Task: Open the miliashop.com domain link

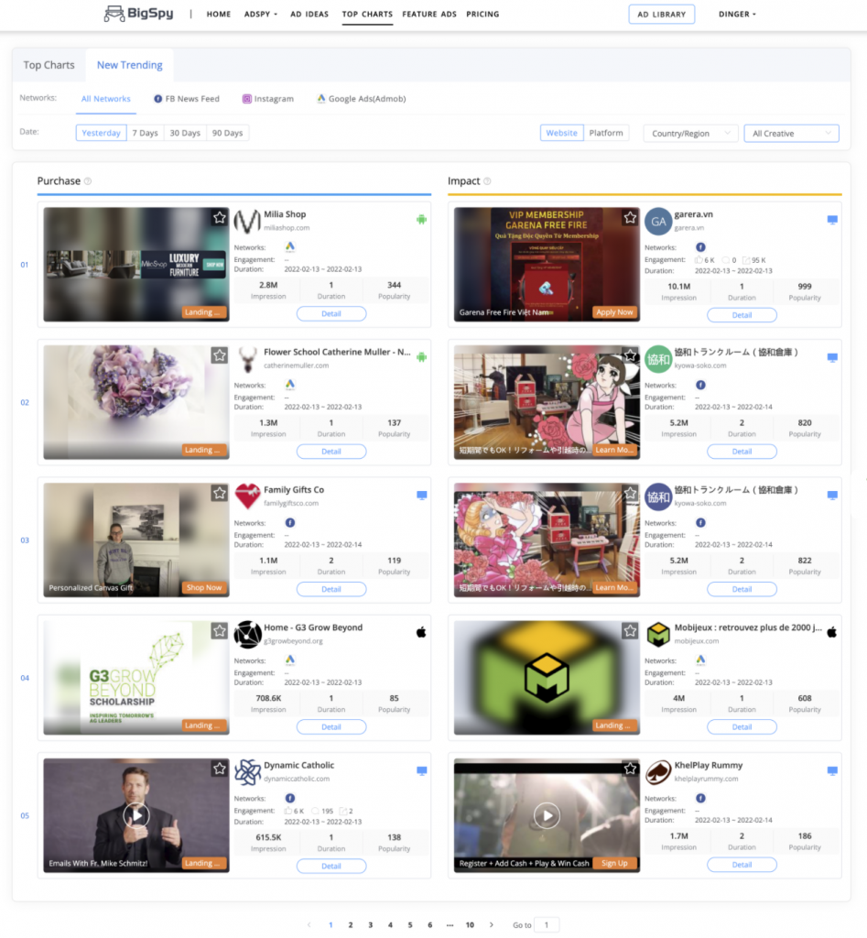Action: point(287,228)
